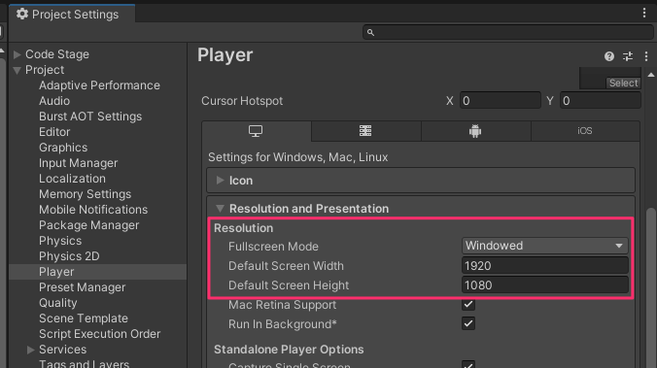Viewport: 657px width, 368px height.
Task: Click the Select cursor texture button
Action: [624, 83]
